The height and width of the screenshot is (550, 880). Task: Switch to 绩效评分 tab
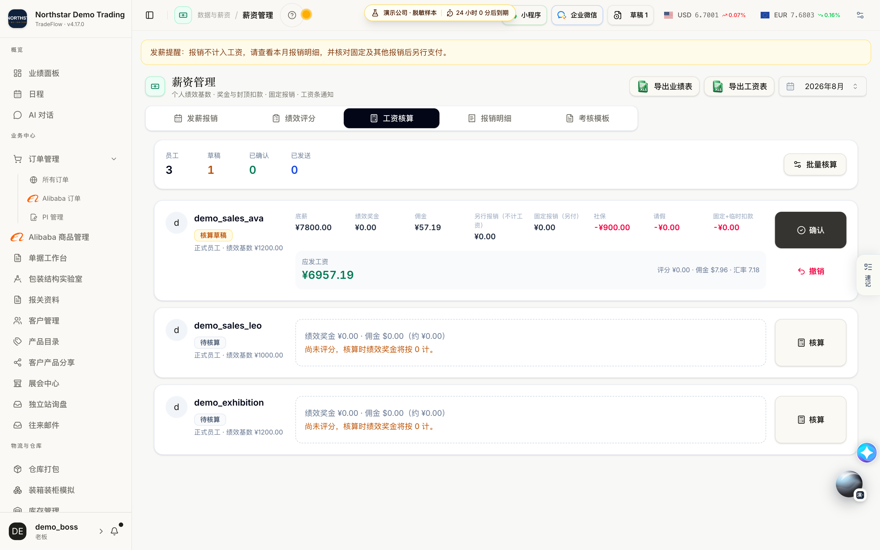point(293,118)
